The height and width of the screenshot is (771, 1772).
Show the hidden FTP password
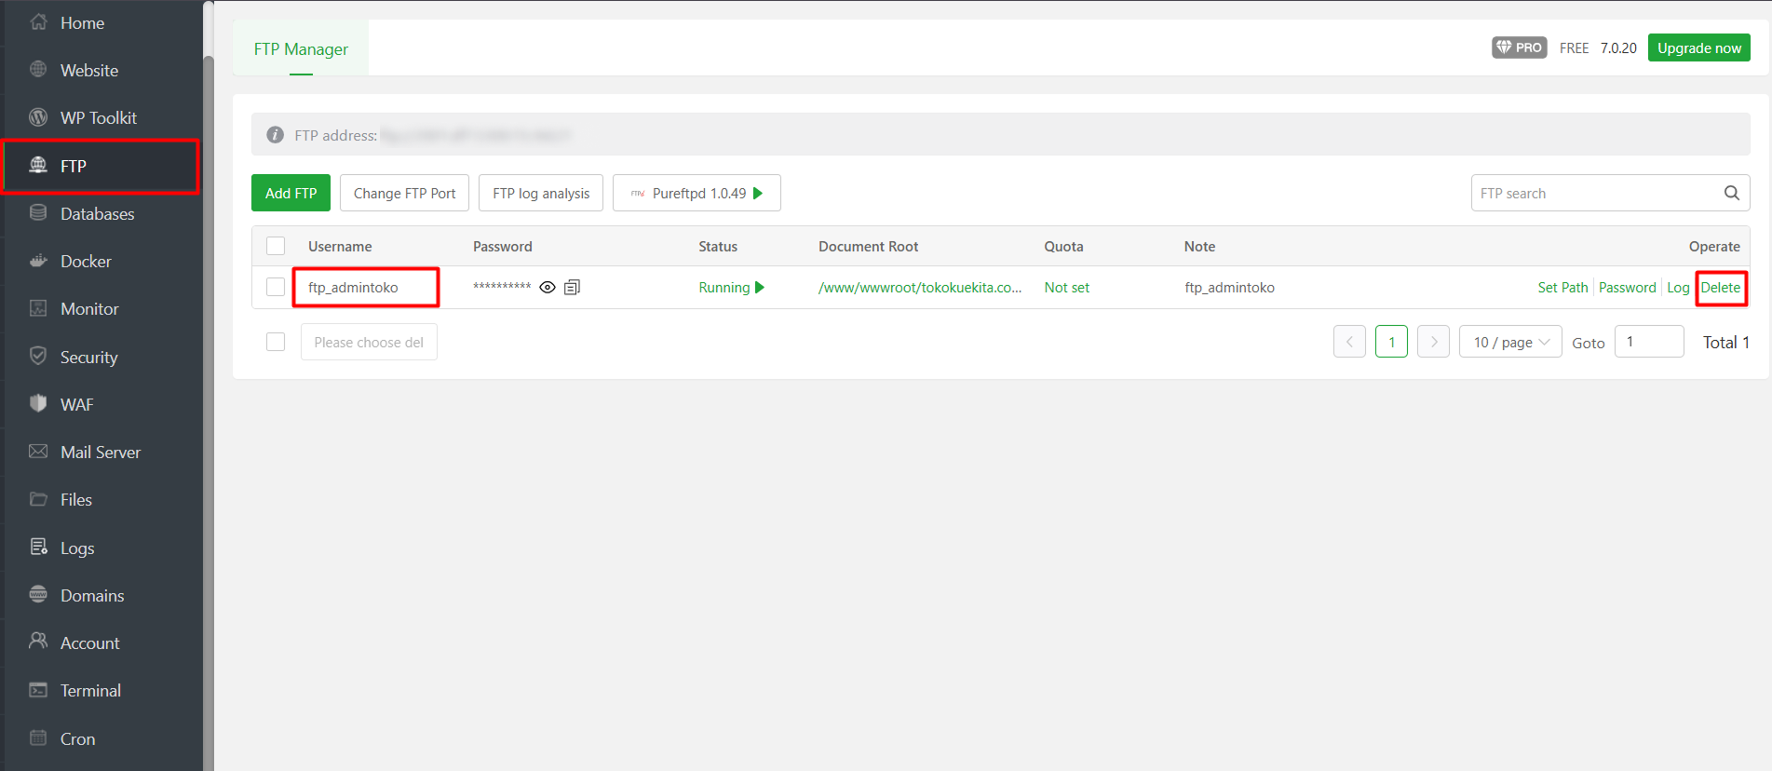[x=548, y=287]
